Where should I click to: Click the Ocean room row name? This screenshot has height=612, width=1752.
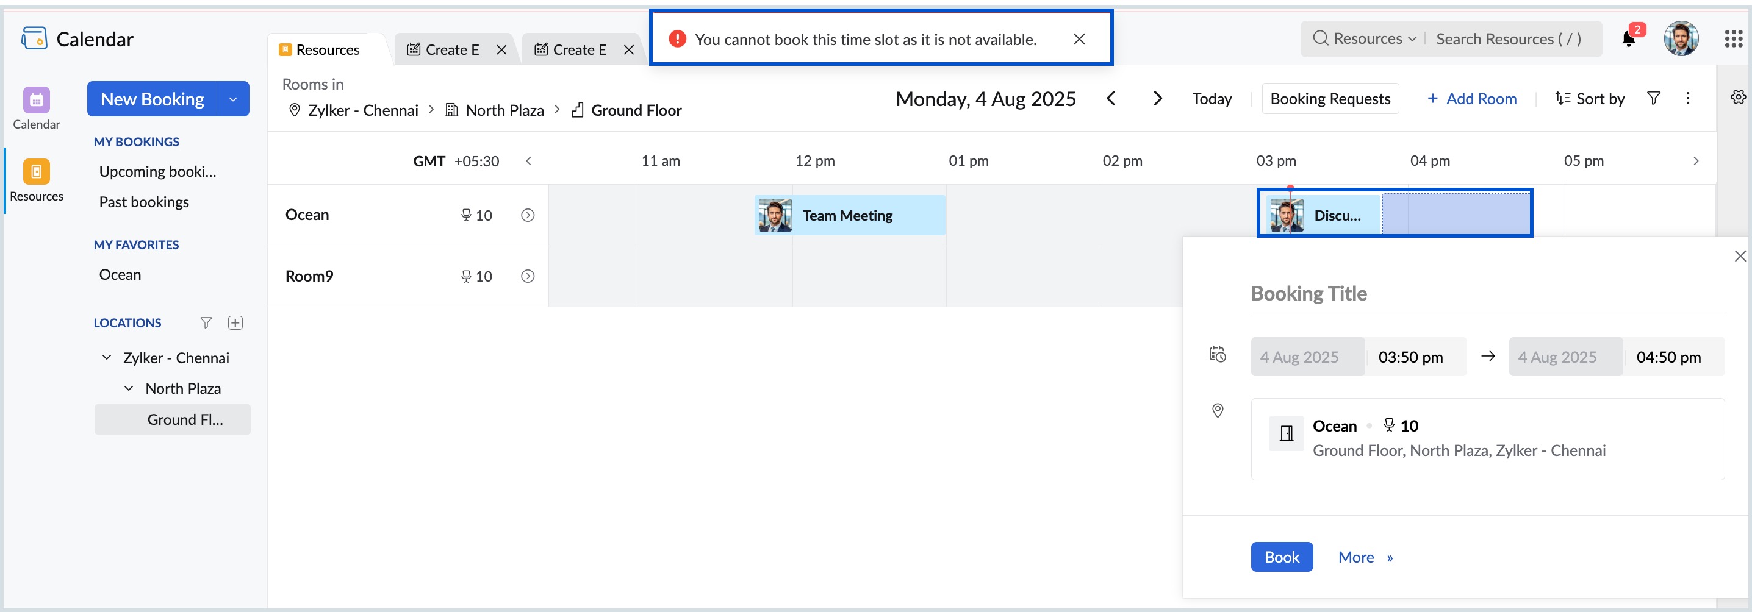click(307, 215)
